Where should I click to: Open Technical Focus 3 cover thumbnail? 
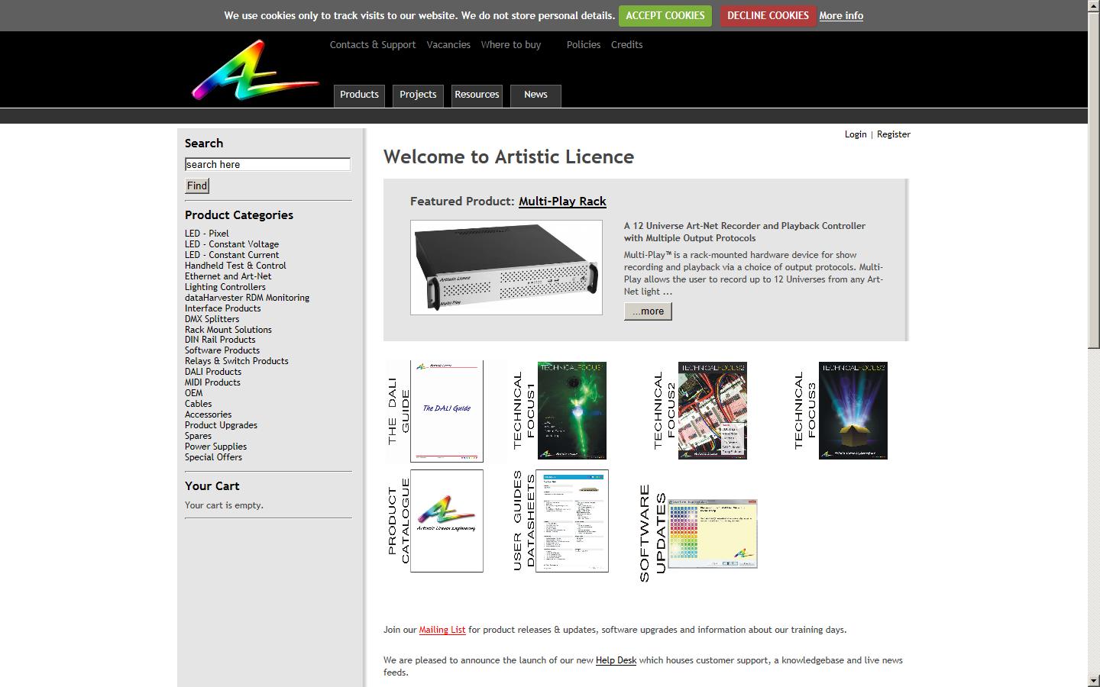click(852, 411)
